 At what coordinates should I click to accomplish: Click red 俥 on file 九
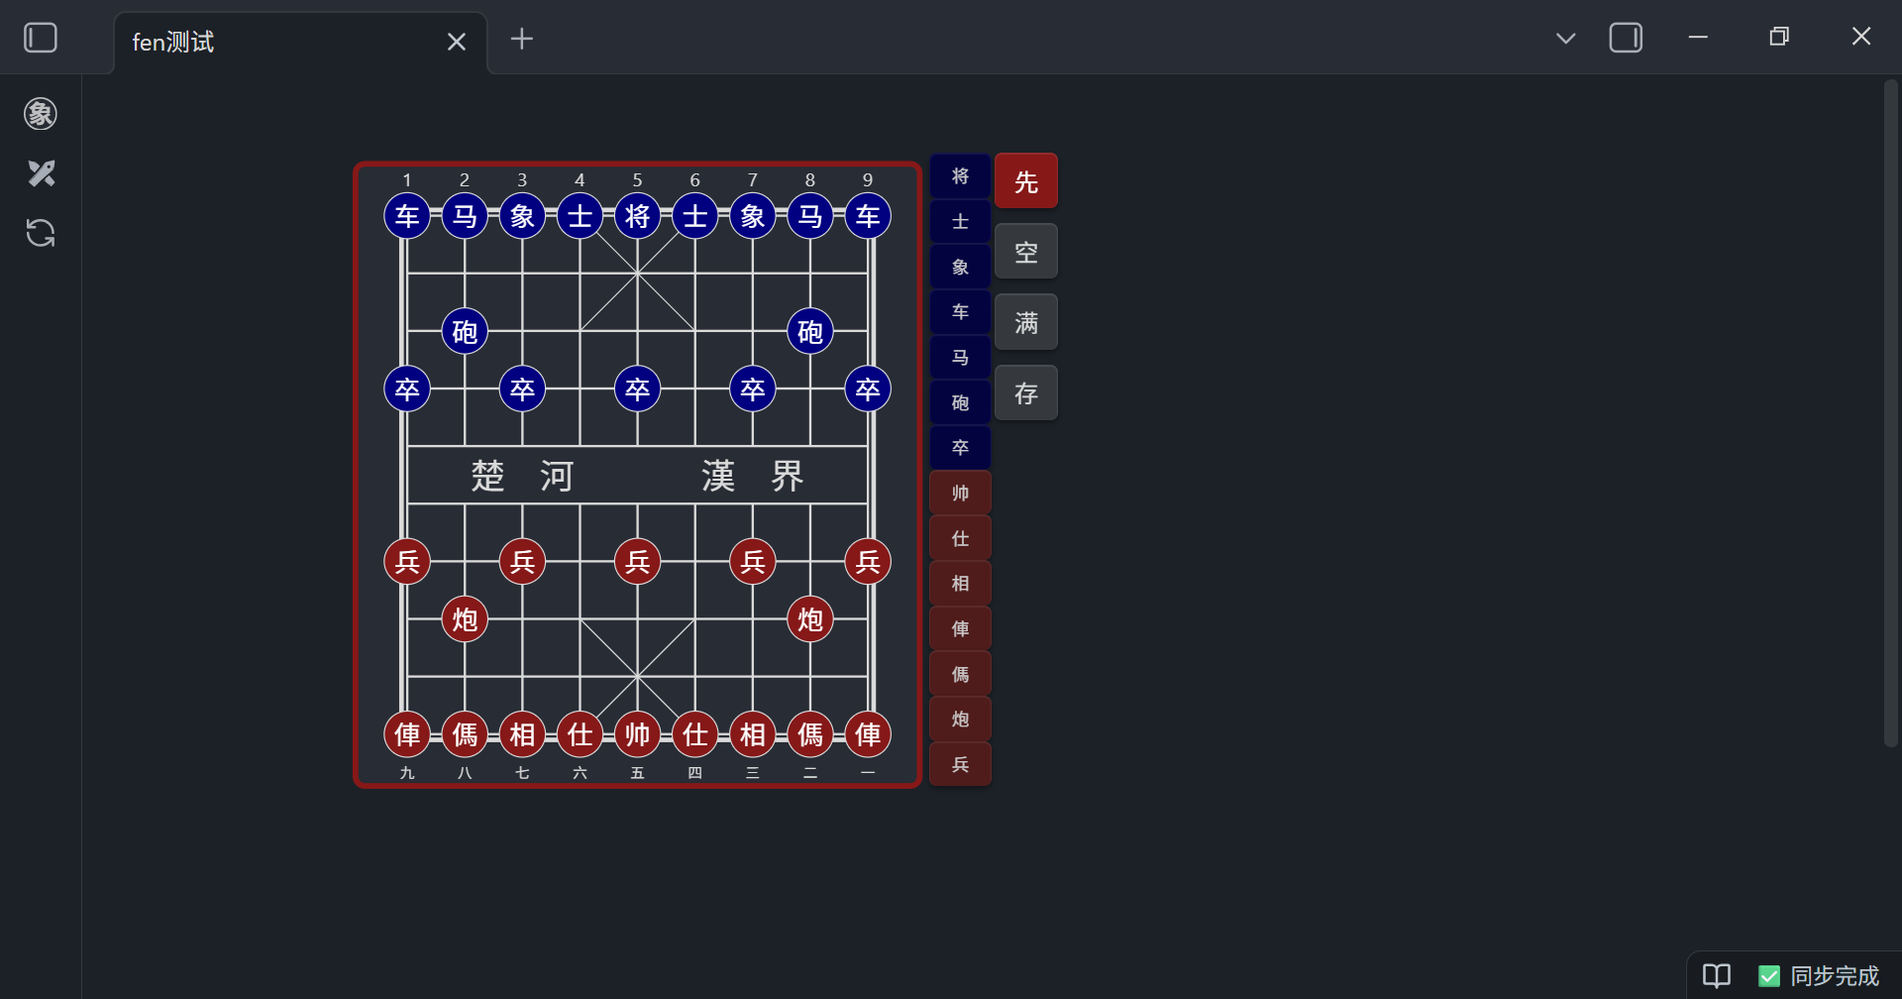(x=407, y=734)
